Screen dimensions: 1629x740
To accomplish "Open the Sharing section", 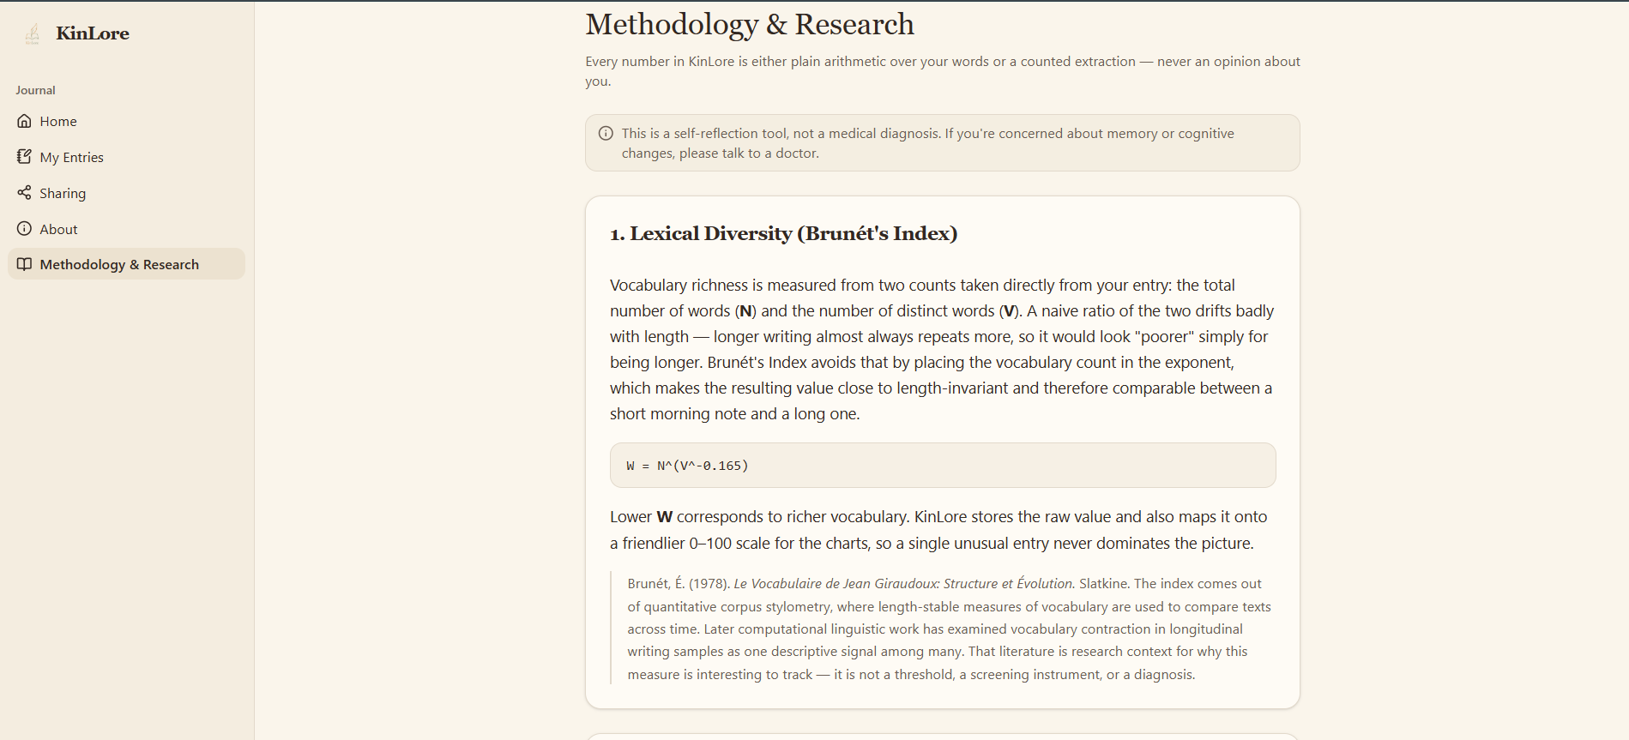I will (x=126, y=193).
